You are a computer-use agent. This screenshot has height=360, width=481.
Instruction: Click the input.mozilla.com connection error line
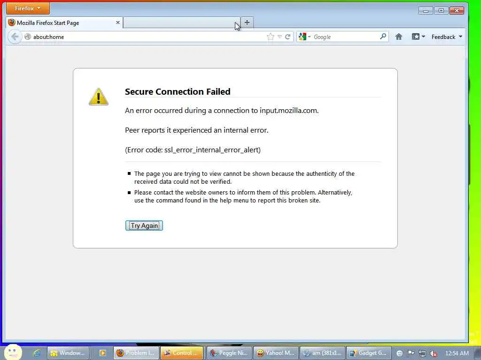tap(222, 111)
